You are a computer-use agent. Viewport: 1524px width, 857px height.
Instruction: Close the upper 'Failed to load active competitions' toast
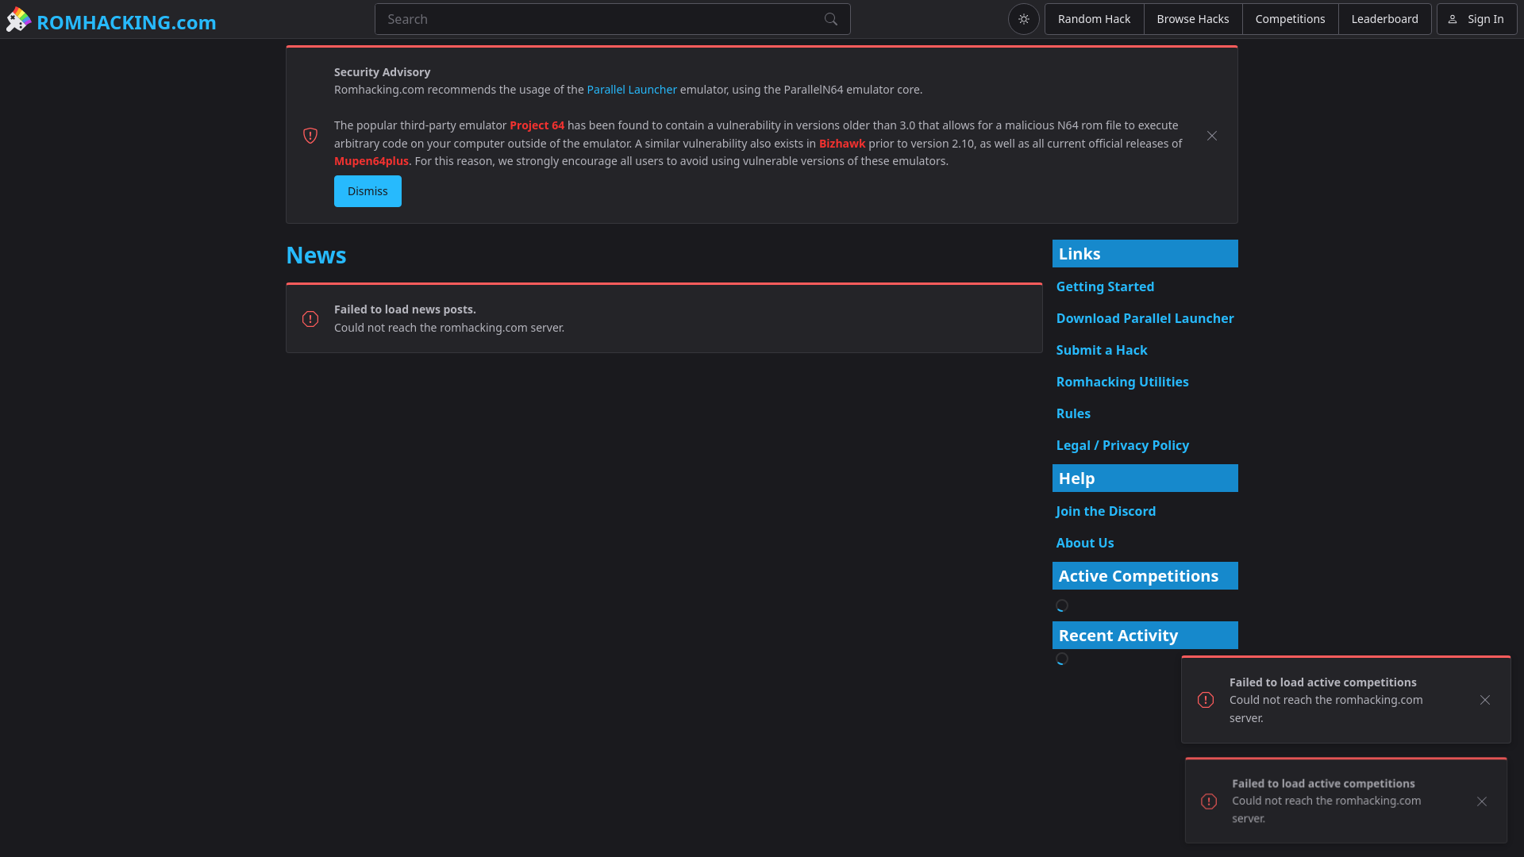1485,700
